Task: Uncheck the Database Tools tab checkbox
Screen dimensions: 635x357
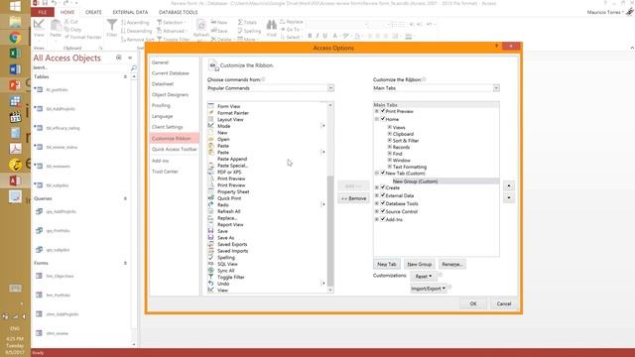Action: click(383, 203)
